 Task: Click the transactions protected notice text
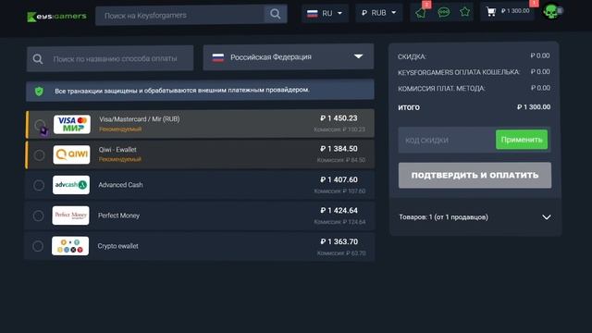coord(182,91)
